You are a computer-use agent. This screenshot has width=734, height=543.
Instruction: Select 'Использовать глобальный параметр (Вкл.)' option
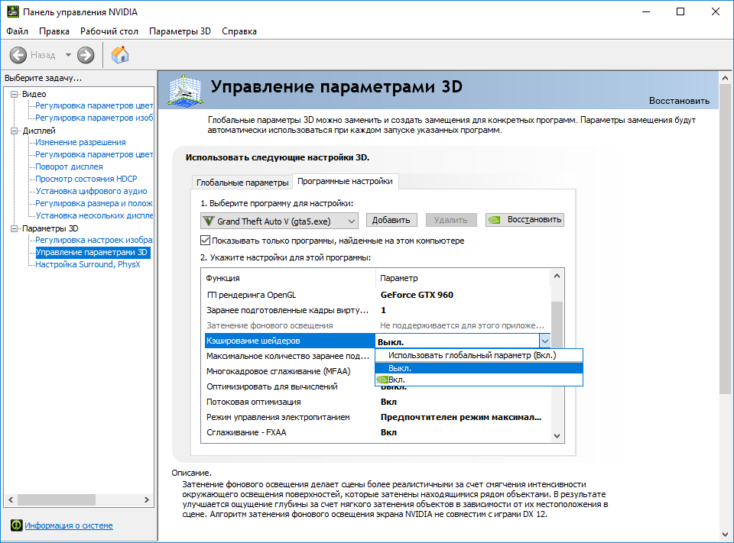tap(479, 355)
